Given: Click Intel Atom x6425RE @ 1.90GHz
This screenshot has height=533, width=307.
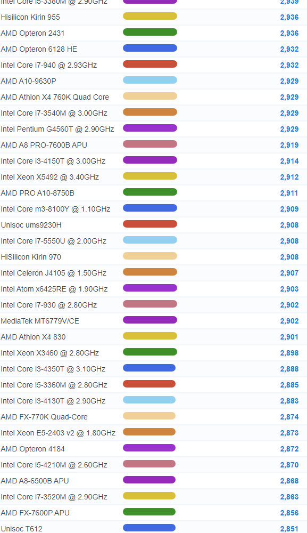Looking at the screenshot, I should (54, 288).
